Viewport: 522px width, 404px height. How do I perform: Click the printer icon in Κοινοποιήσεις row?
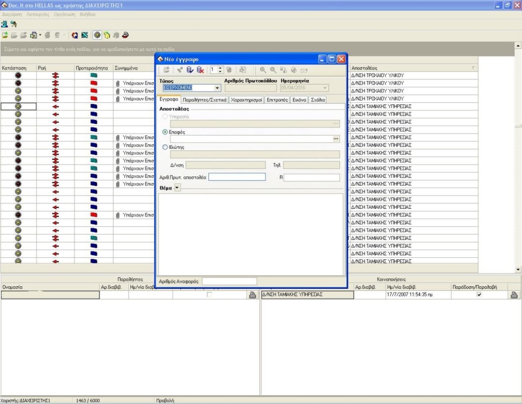click(514, 295)
